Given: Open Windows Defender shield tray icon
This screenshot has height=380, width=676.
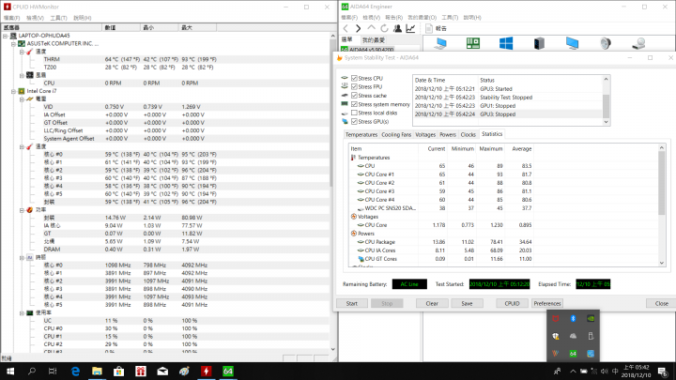Looking at the screenshot, I should (x=555, y=336).
